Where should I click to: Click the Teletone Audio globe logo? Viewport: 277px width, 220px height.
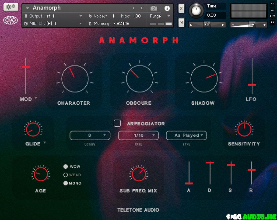[11, 20]
